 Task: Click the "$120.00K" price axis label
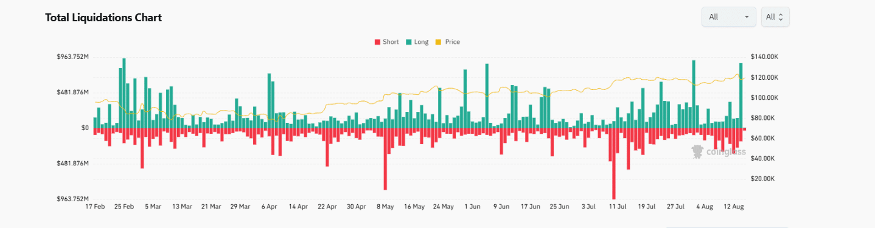point(764,77)
